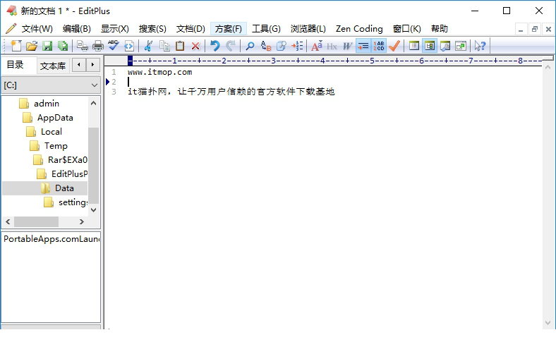The width and height of the screenshot is (556, 342).
Task: Toggle the directory window panel icon
Action: [x=430, y=46]
